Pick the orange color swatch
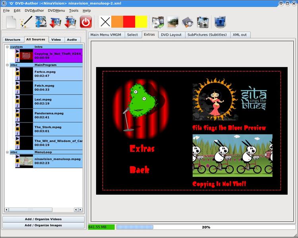The height and width of the screenshot is (238, 298). tap(117, 22)
